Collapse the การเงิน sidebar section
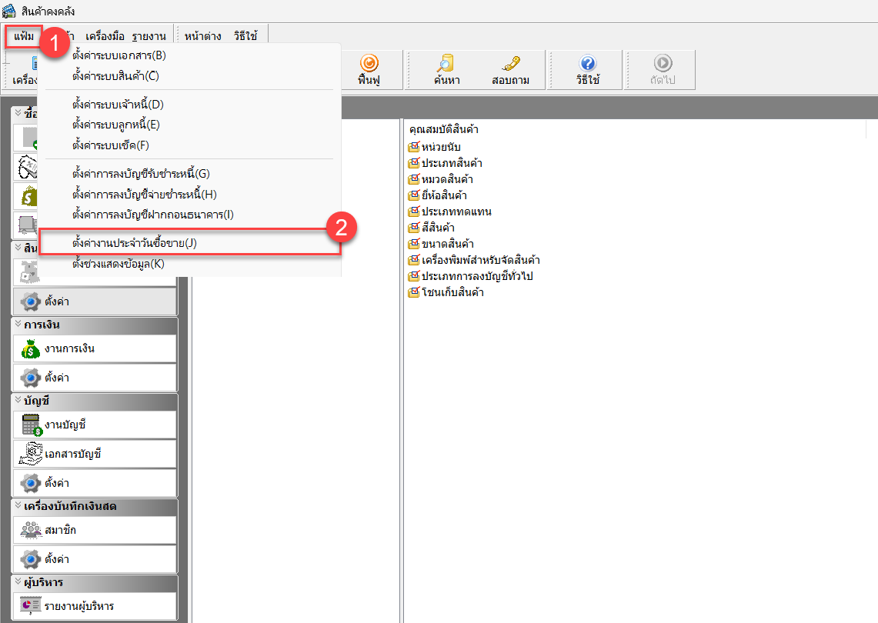 18,325
